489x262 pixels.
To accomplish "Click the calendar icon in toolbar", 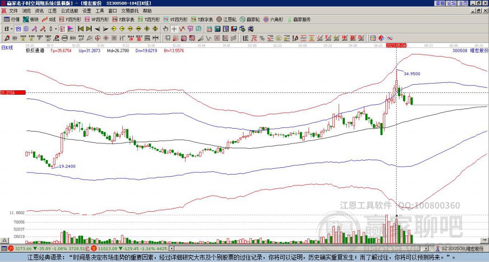I will click(209, 29).
